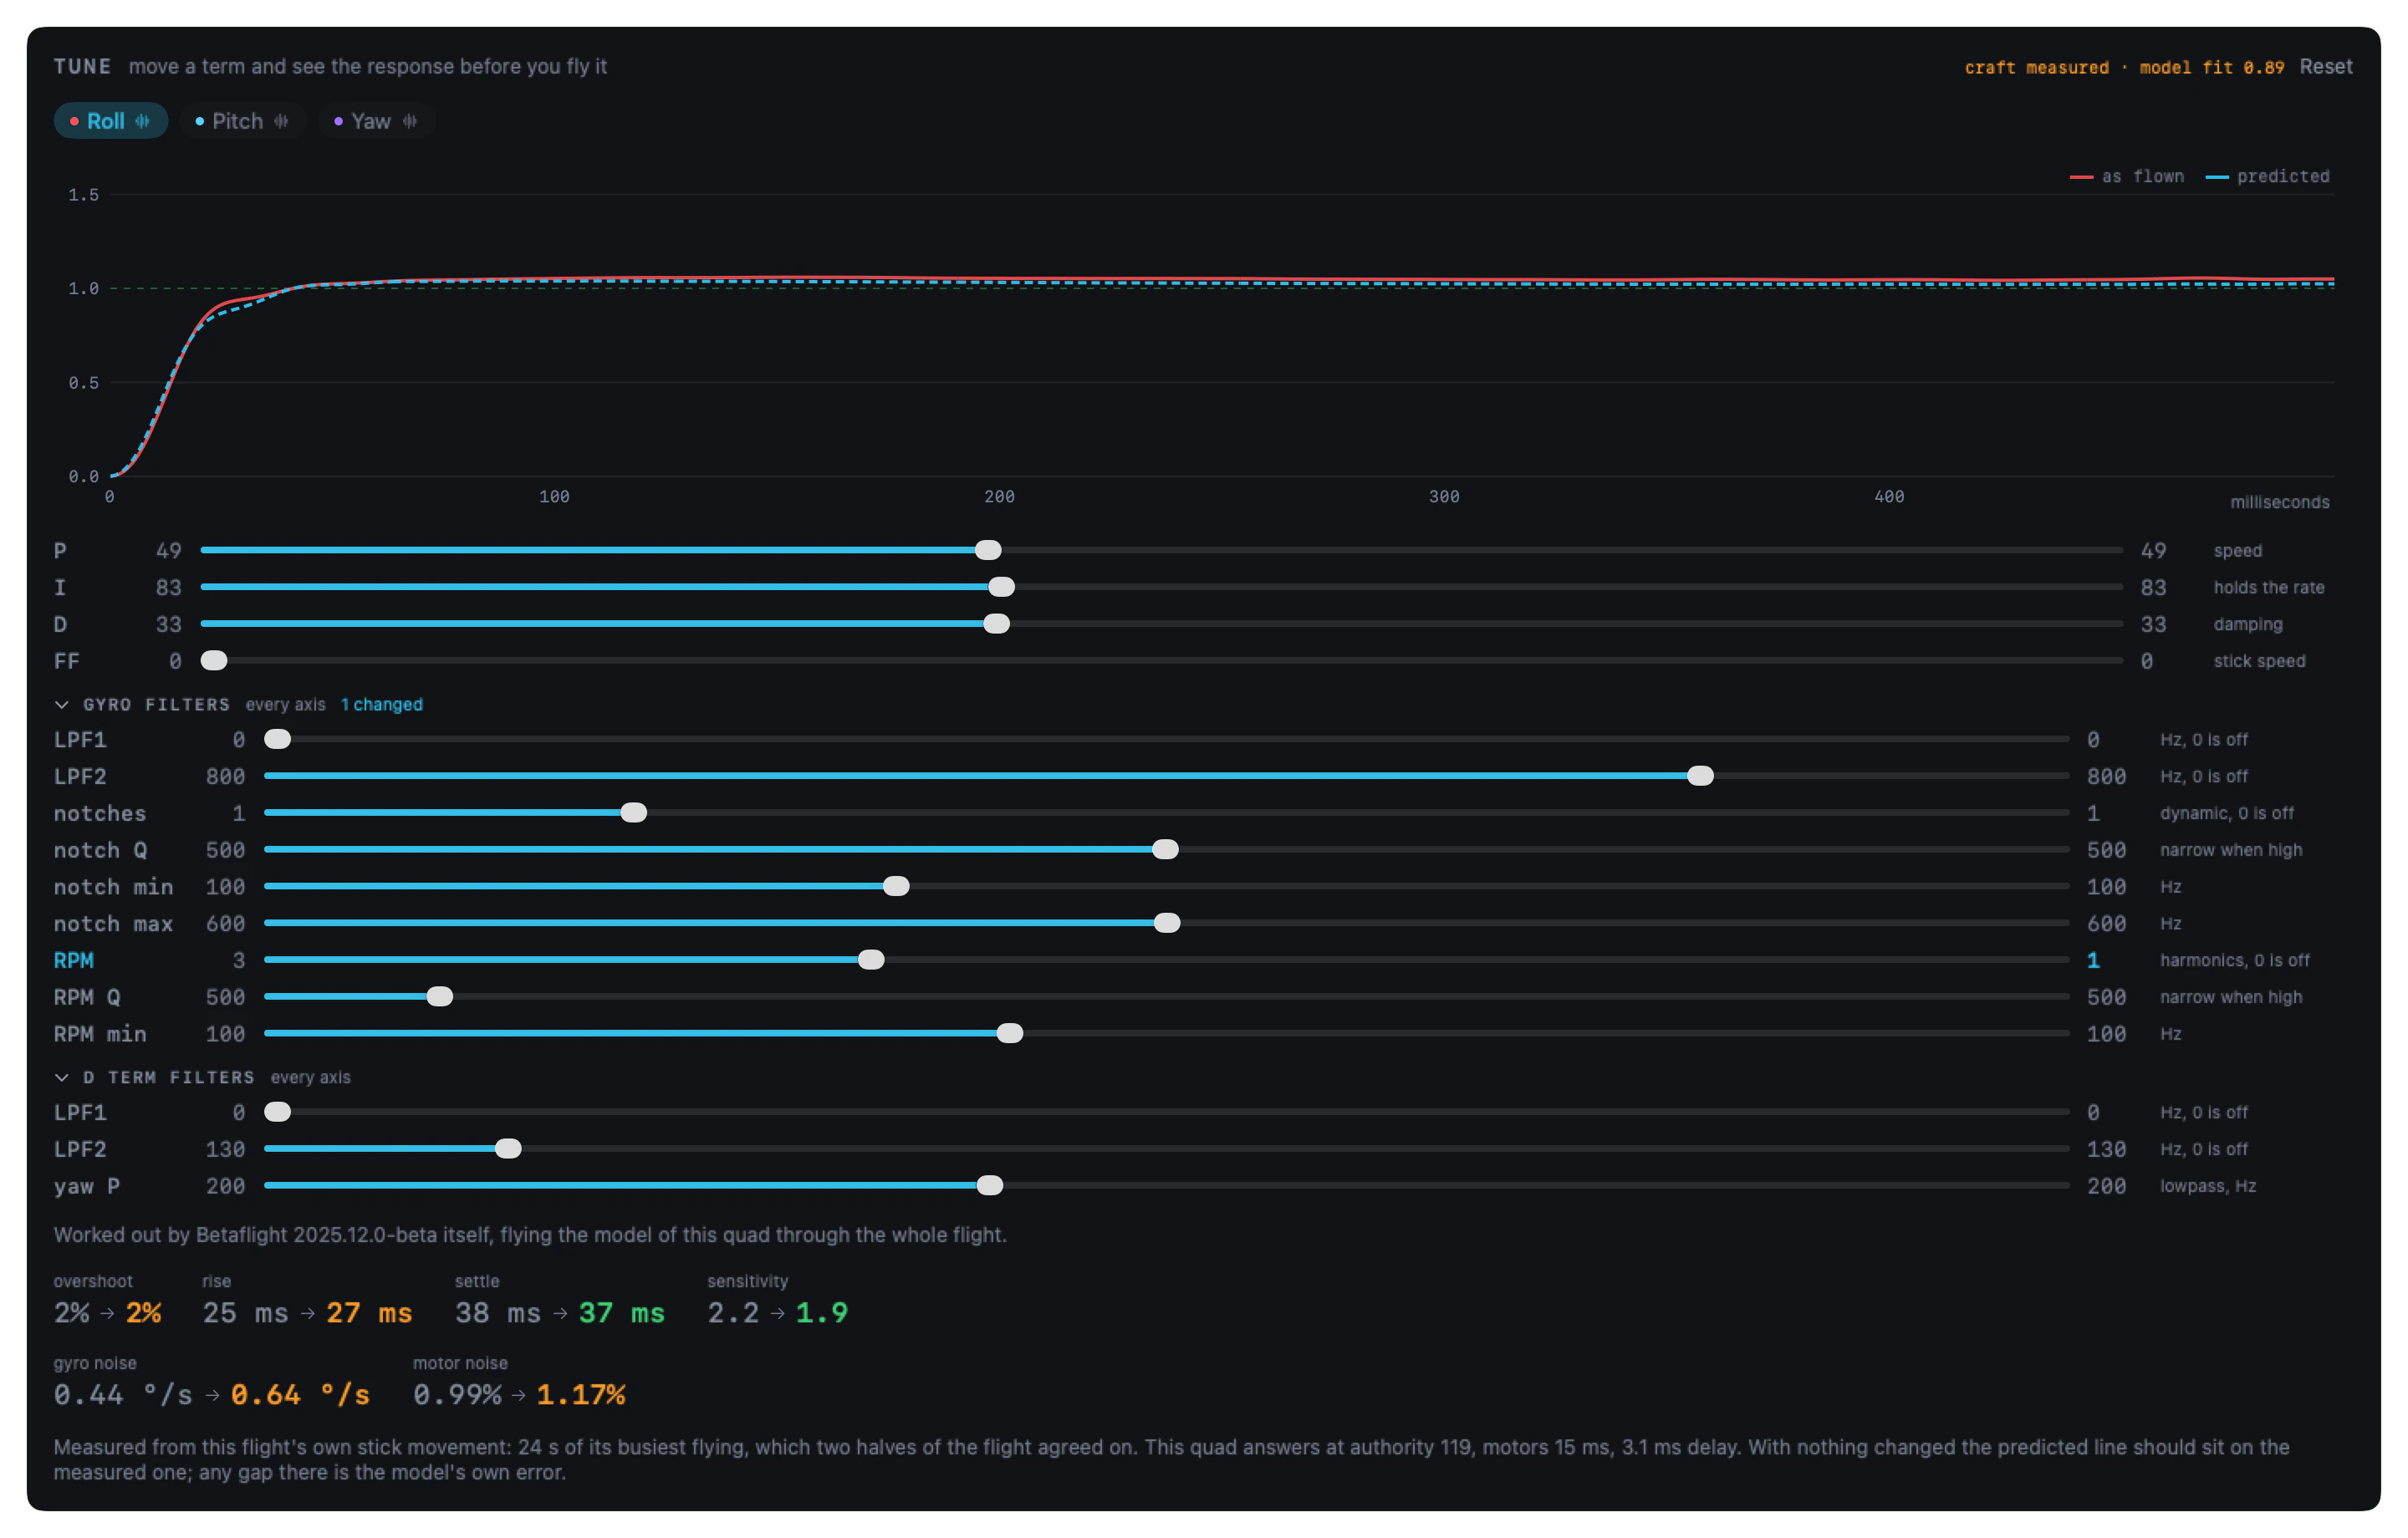Image resolution: width=2408 pixels, height=1538 pixels.
Task: Click the predicted rise value '27 ms'
Action: click(369, 1313)
